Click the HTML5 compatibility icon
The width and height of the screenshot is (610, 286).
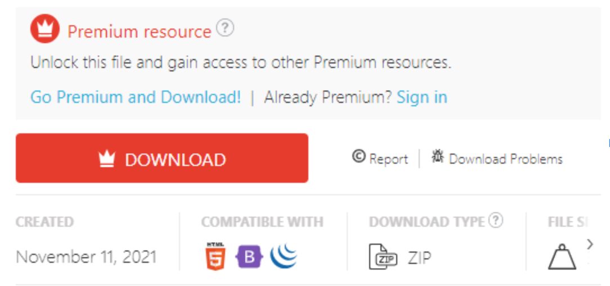215,256
